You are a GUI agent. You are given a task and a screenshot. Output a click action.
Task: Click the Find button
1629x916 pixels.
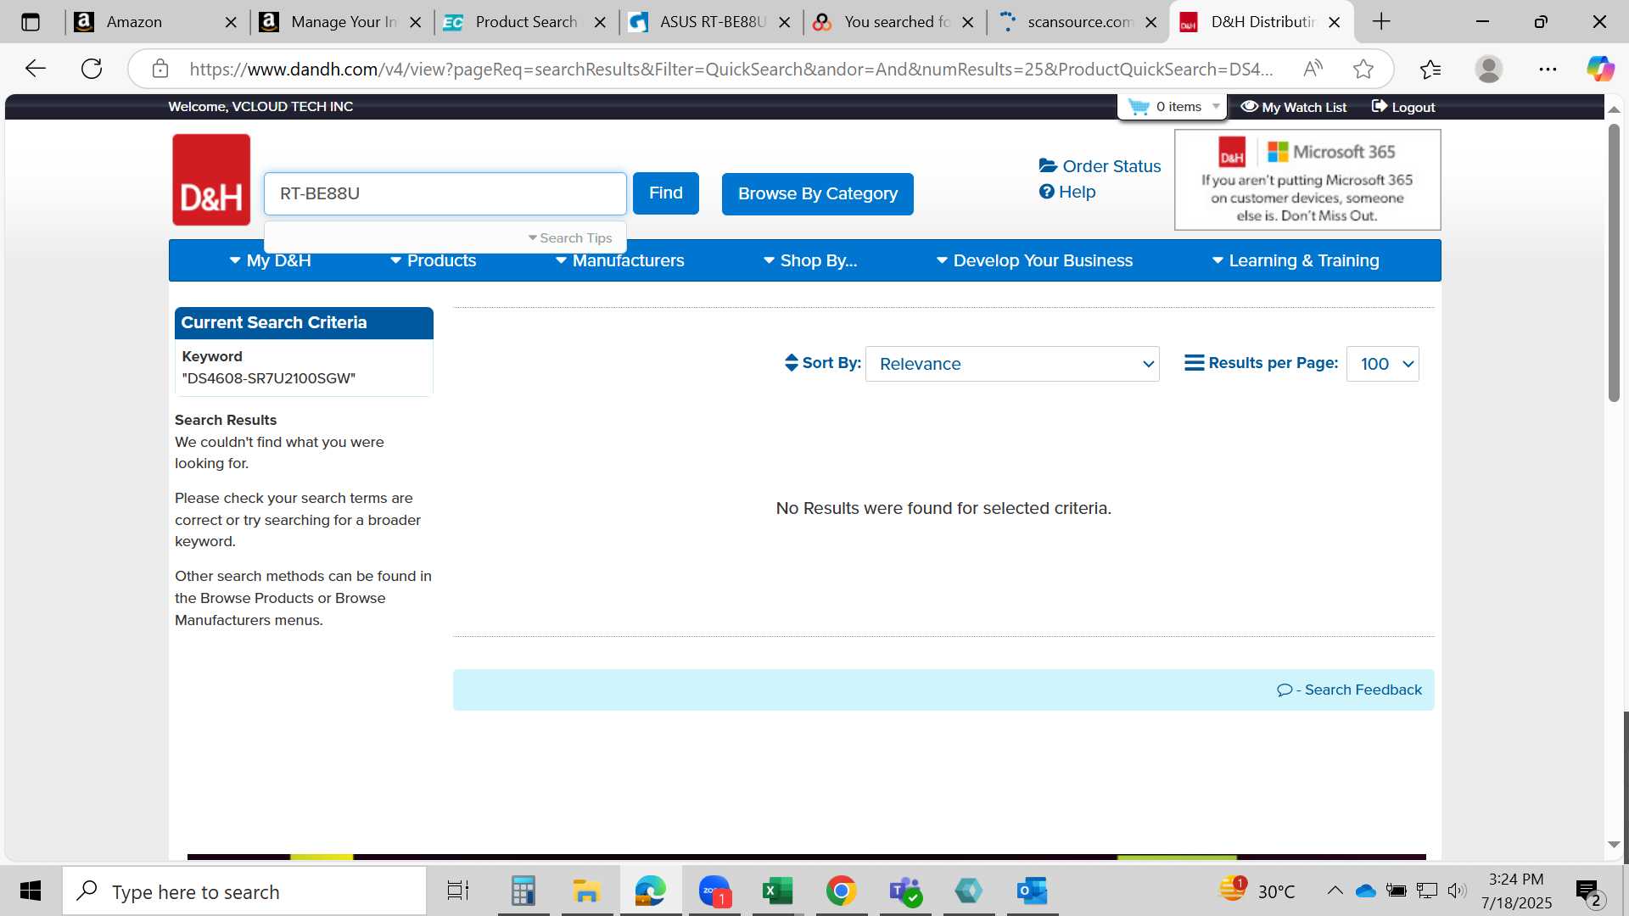coord(666,193)
